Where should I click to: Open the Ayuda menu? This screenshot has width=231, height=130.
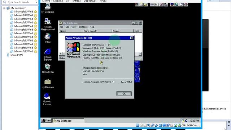click(103, 1)
